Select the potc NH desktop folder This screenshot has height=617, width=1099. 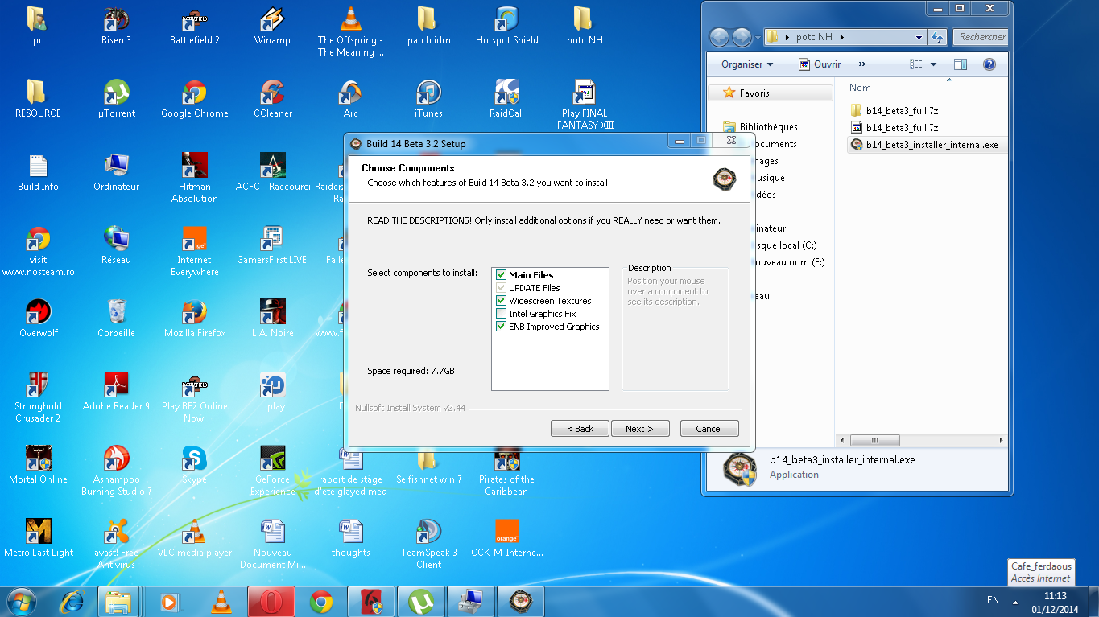tap(585, 26)
